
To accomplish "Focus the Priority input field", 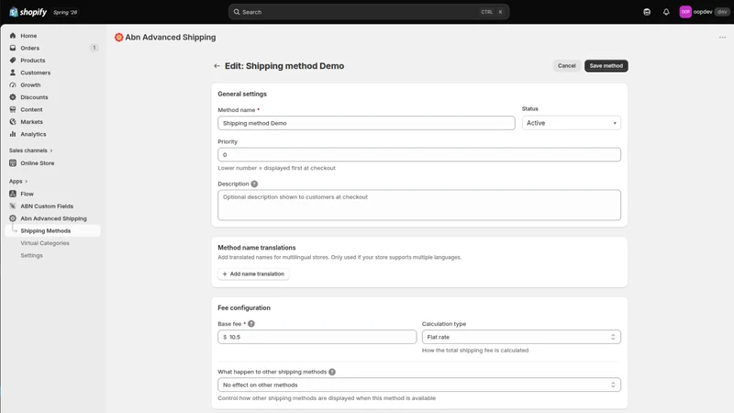I will [419, 154].
